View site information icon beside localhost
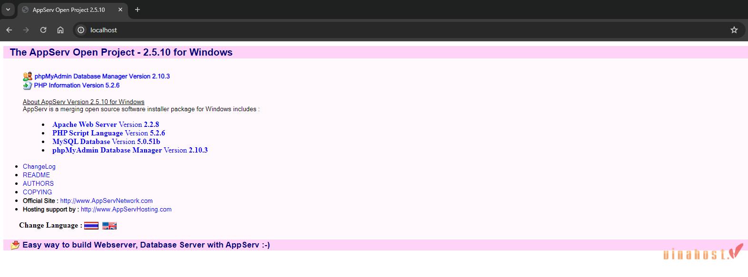The width and height of the screenshot is (748, 277). [81, 30]
